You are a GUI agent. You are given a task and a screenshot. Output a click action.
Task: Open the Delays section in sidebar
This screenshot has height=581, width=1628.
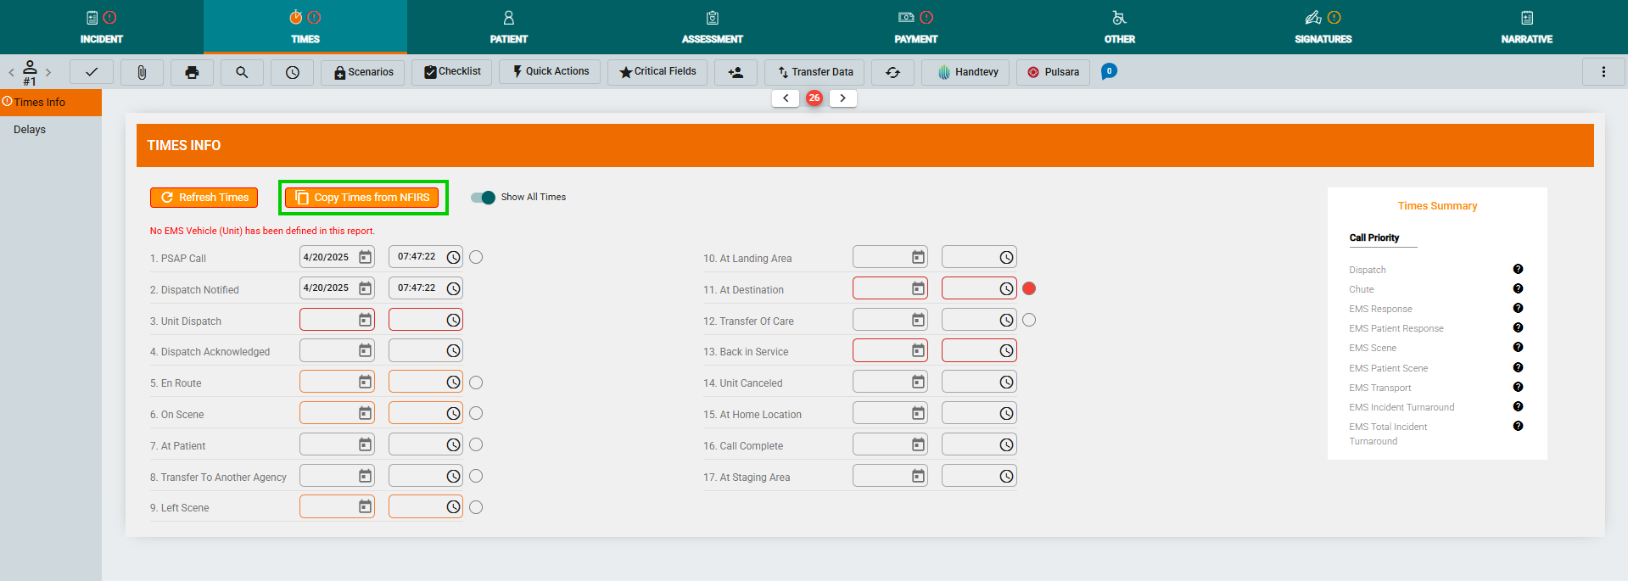pos(30,130)
